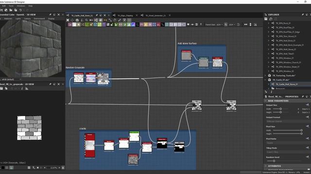Screen dimensions: 311x174
Task: Click the open folder icon in main toolbar
Action: click(11, 10)
